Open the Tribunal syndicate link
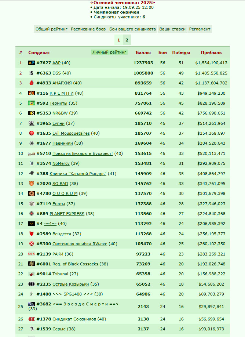 point(61,274)
